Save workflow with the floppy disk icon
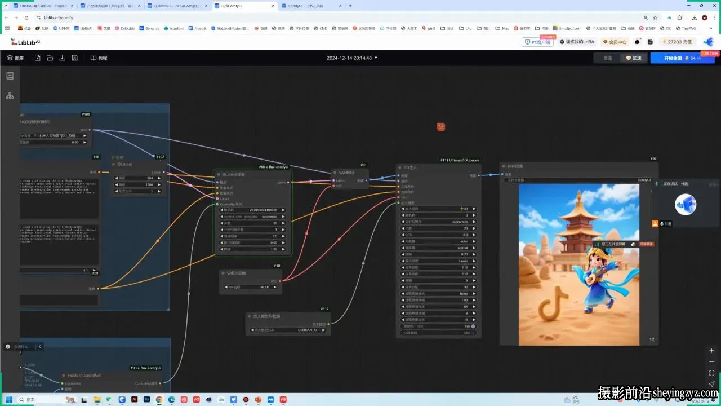This screenshot has width=721, height=406. (74, 58)
